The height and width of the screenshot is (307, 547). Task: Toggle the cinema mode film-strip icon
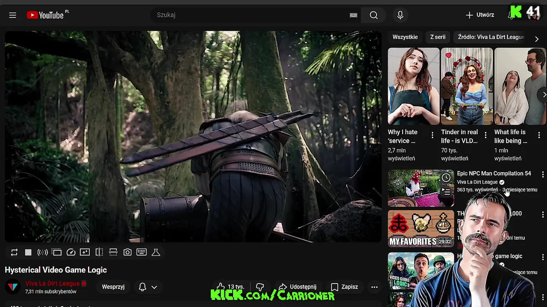pyautogui.click(x=57, y=252)
